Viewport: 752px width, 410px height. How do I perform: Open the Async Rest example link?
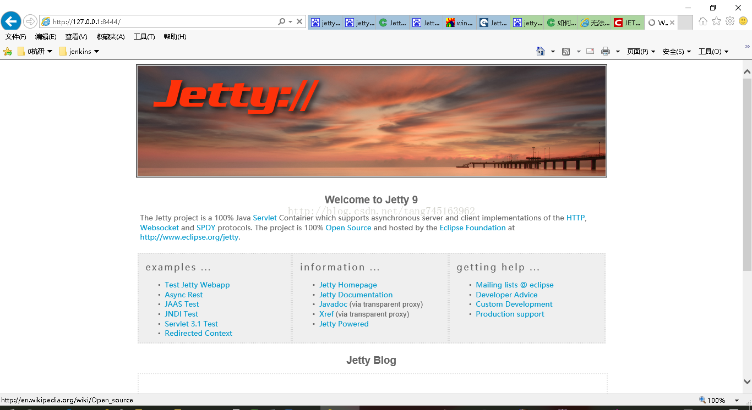coord(184,295)
